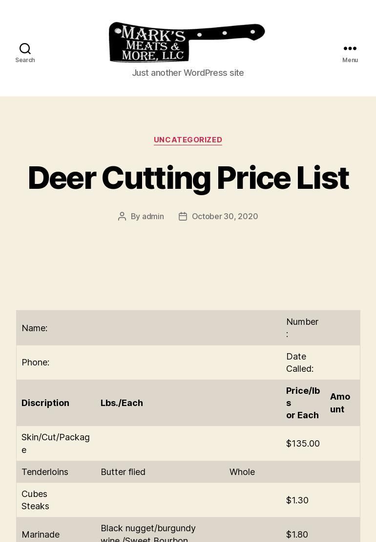376x542 pixels.
Task: Click the Lbs./Each column header
Action: [x=122, y=403]
